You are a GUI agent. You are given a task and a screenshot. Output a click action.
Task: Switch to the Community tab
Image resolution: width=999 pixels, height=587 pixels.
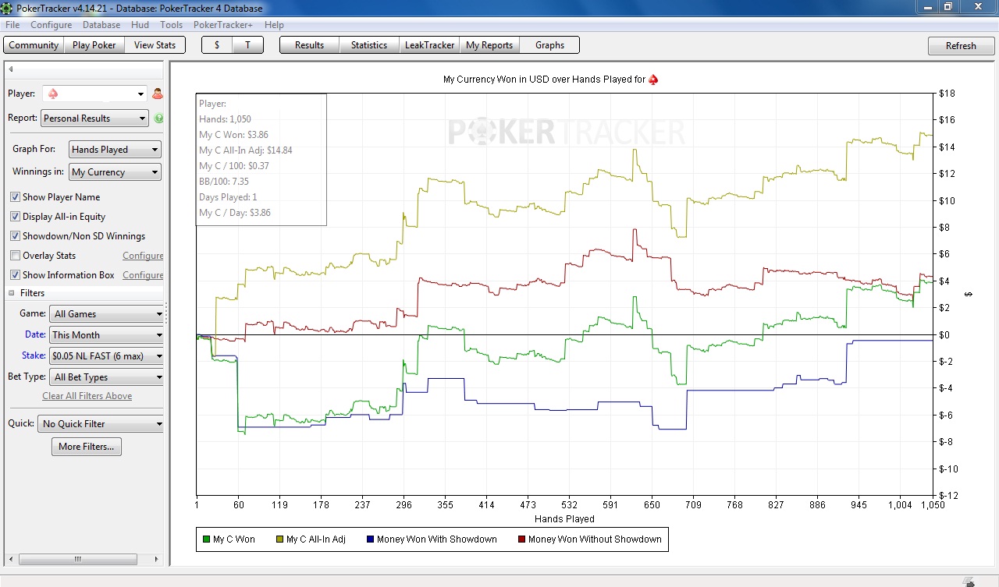pos(34,45)
